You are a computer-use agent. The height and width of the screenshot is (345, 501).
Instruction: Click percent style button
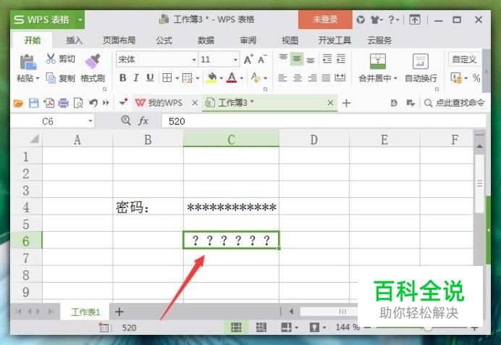click(476, 78)
